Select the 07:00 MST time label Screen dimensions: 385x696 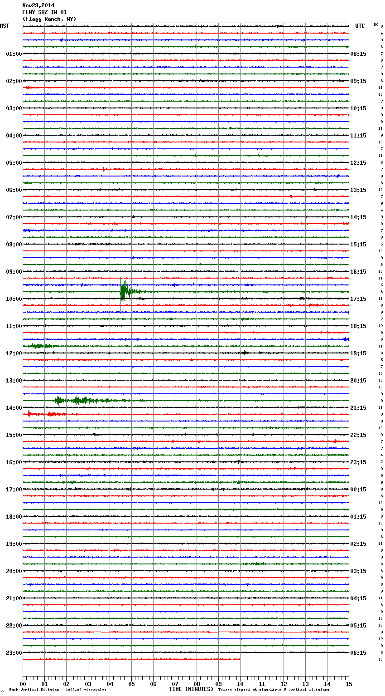pyautogui.click(x=14, y=217)
